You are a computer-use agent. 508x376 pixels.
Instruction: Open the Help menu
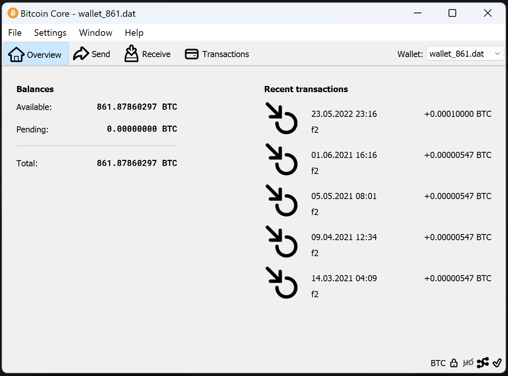134,33
